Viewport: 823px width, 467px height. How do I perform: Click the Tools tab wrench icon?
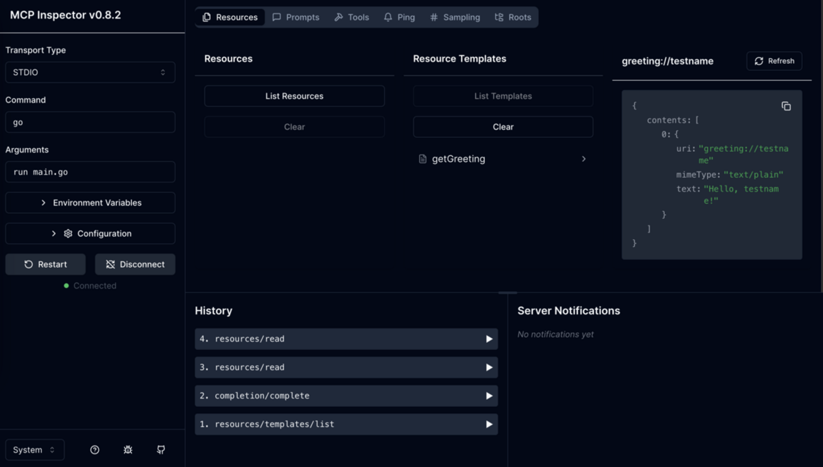click(339, 17)
